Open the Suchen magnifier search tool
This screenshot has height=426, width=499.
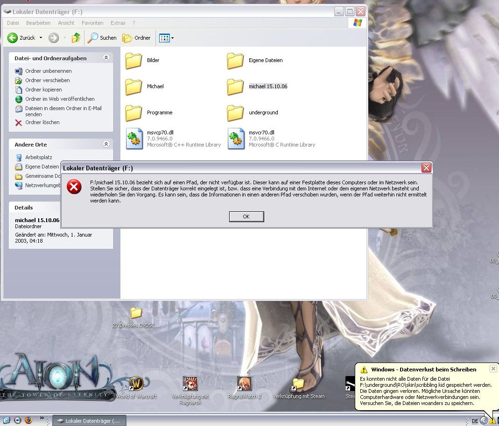point(102,38)
